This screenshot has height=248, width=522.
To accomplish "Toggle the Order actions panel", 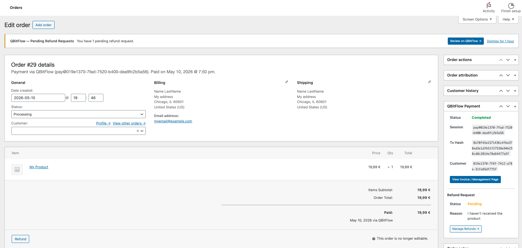I will point(515,60).
